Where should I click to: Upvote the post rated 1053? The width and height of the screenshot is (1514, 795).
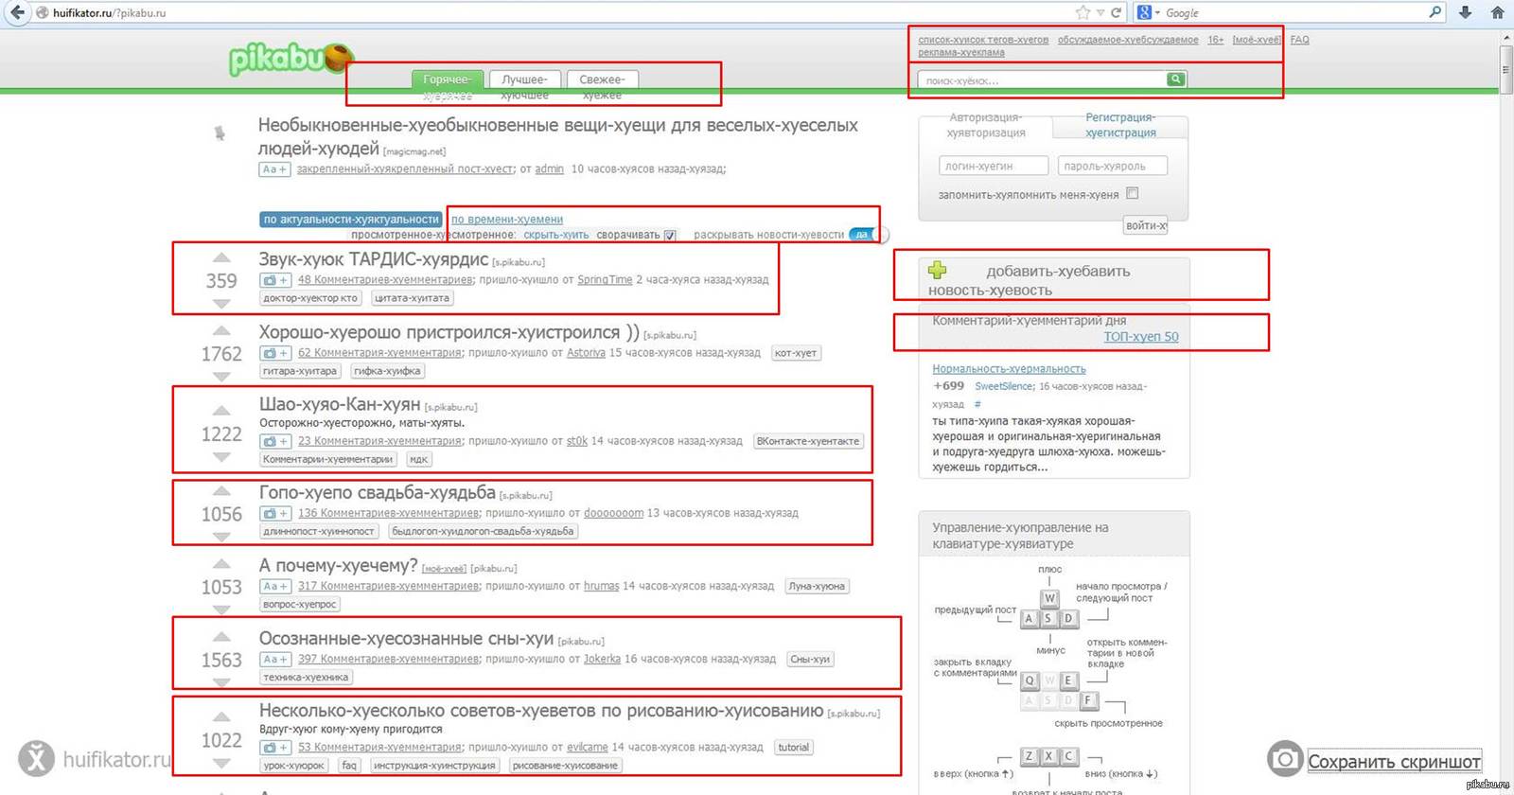point(221,564)
